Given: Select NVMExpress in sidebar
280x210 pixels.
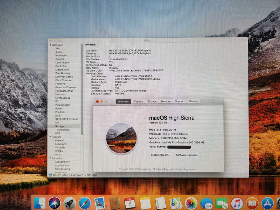Looking at the screenshot, I should click(x=63, y=98).
